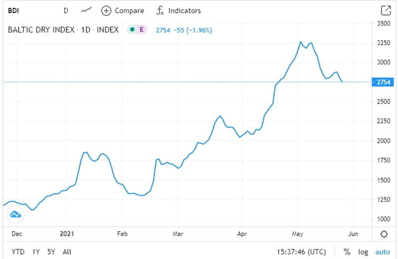Toggle auto scale mode
The height and width of the screenshot is (259, 398).
pos(383,252)
